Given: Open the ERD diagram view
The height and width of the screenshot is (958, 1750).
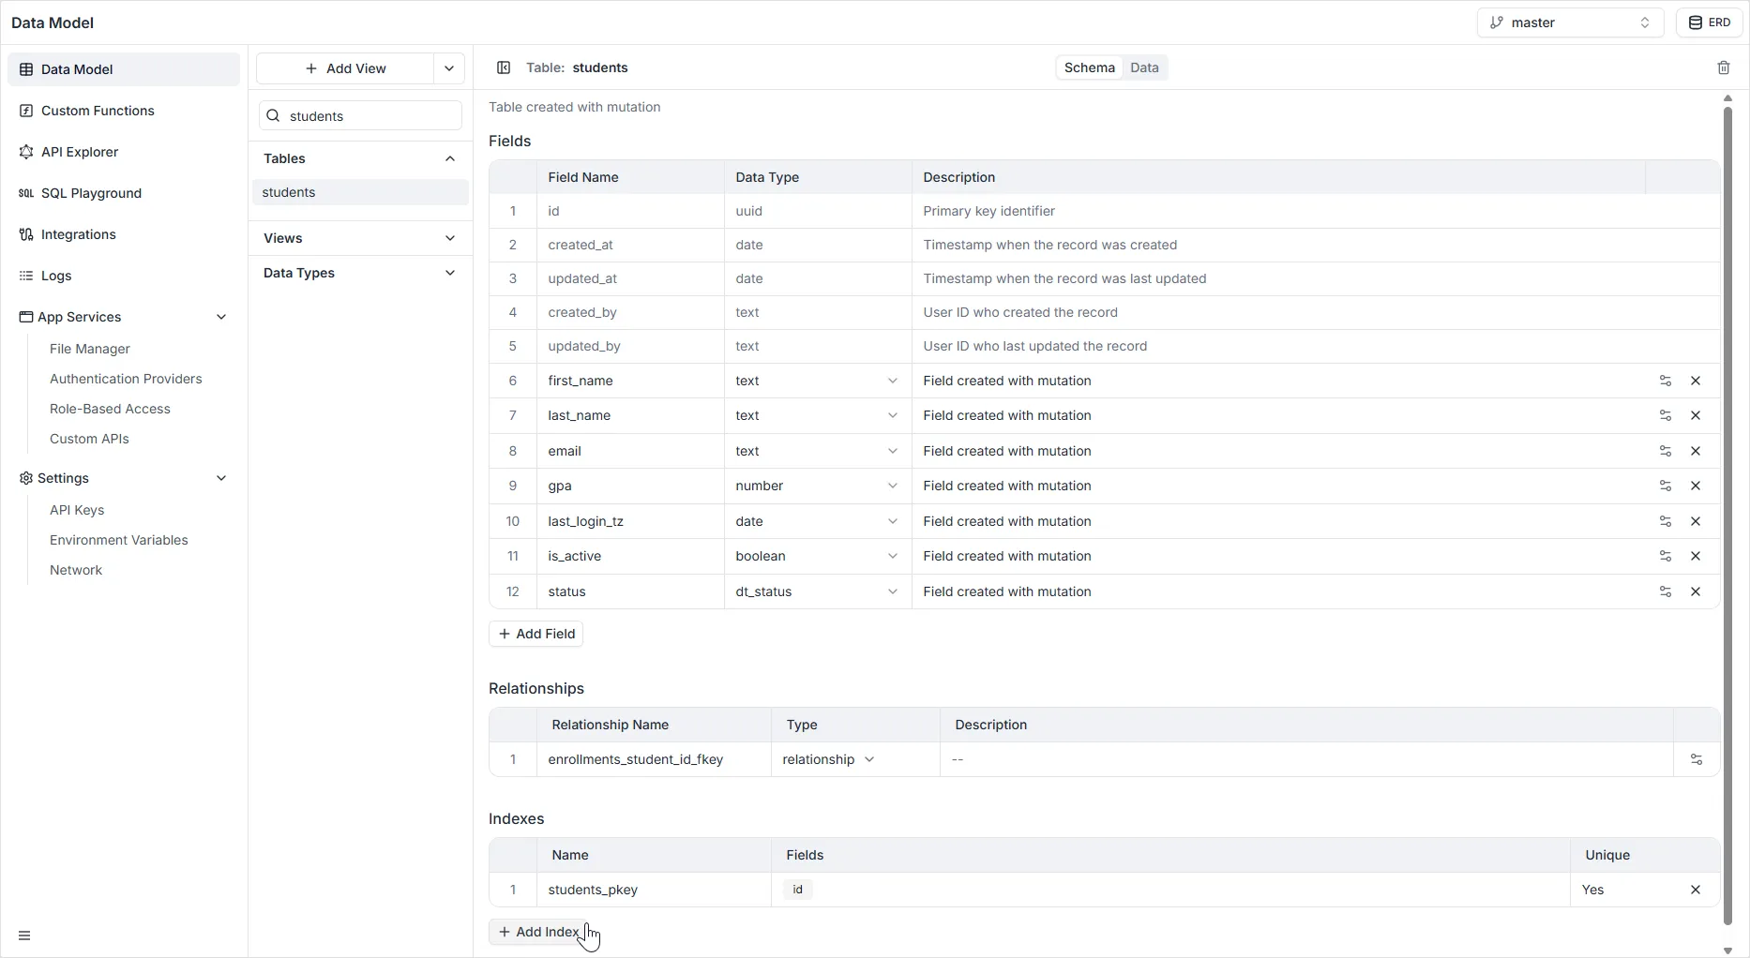Looking at the screenshot, I should point(1709,22).
